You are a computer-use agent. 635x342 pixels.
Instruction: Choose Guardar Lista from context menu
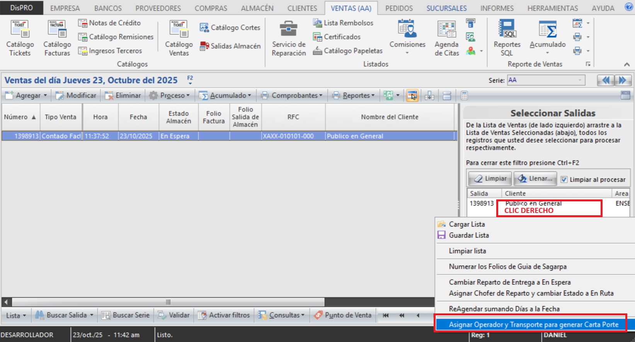coord(468,235)
